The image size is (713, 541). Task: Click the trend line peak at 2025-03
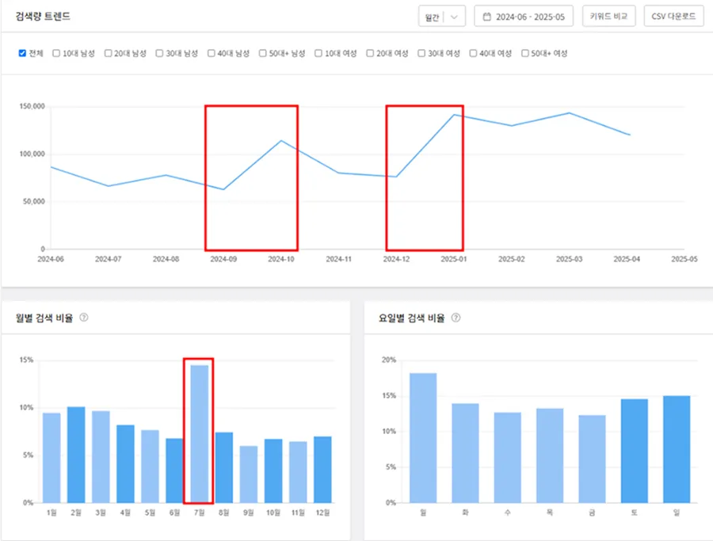click(570, 112)
